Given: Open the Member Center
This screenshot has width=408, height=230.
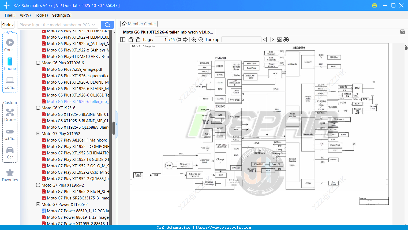Looking at the screenshot, I should click(x=139, y=24).
